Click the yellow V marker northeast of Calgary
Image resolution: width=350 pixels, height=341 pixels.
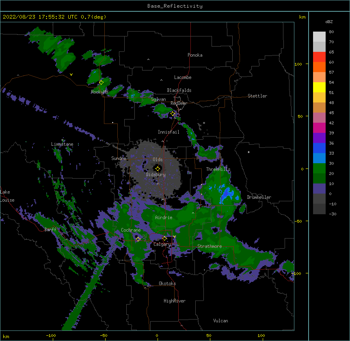pyautogui.click(x=174, y=237)
